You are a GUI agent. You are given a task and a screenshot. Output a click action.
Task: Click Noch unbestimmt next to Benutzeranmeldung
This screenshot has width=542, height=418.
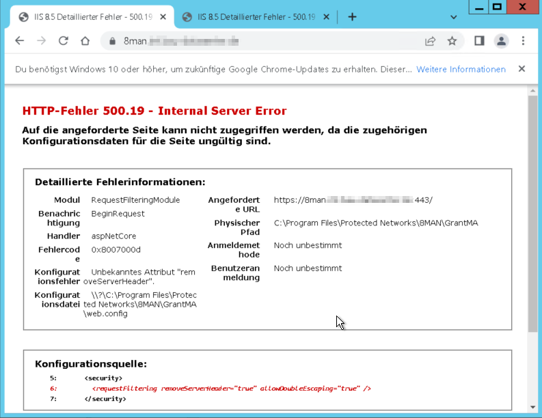[x=308, y=268]
